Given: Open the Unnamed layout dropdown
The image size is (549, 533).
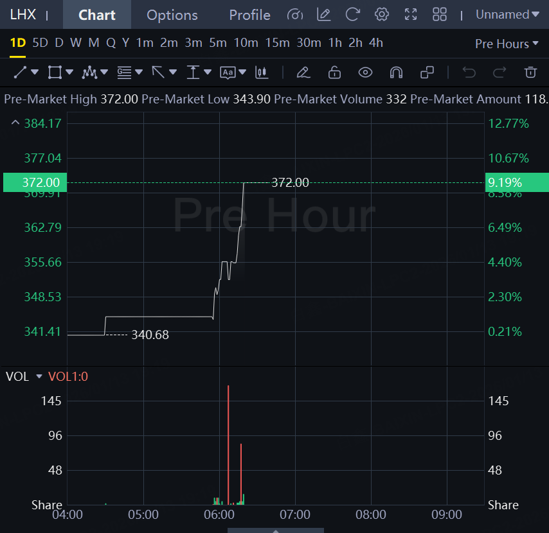Looking at the screenshot, I should click(x=507, y=15).
